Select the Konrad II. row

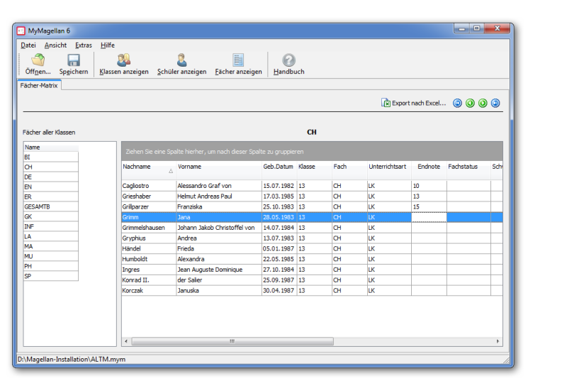[x=312, y=280]
